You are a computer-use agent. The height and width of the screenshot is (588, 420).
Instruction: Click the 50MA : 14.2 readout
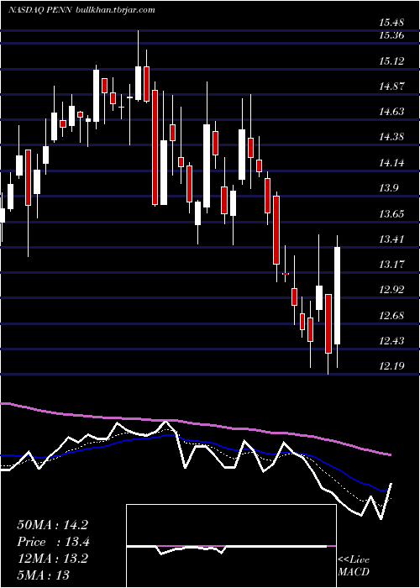click(52, 525)
